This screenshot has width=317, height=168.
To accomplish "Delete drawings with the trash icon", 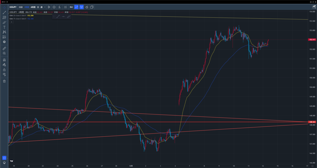I will click(4, 81).
